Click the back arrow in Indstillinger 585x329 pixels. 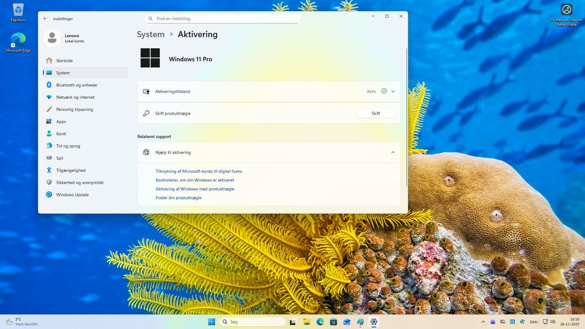[45, 19]
